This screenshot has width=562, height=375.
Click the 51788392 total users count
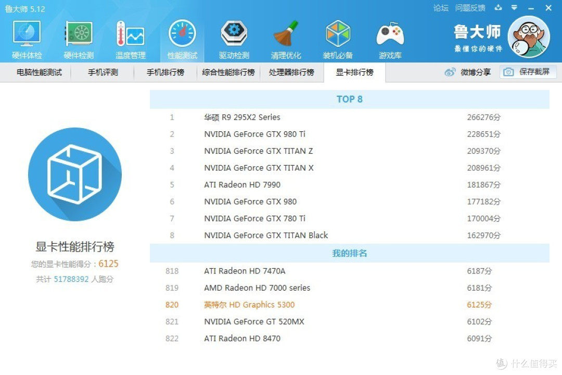(71, 279)
